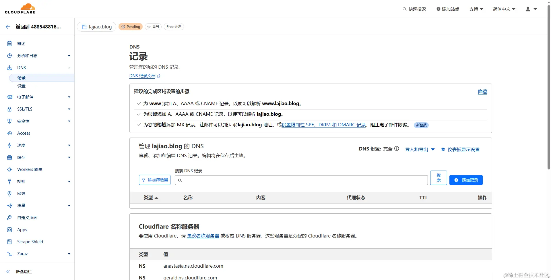Click the Free 计划 badge
Screen dimensions: 551x280
[x=174, y=27]
